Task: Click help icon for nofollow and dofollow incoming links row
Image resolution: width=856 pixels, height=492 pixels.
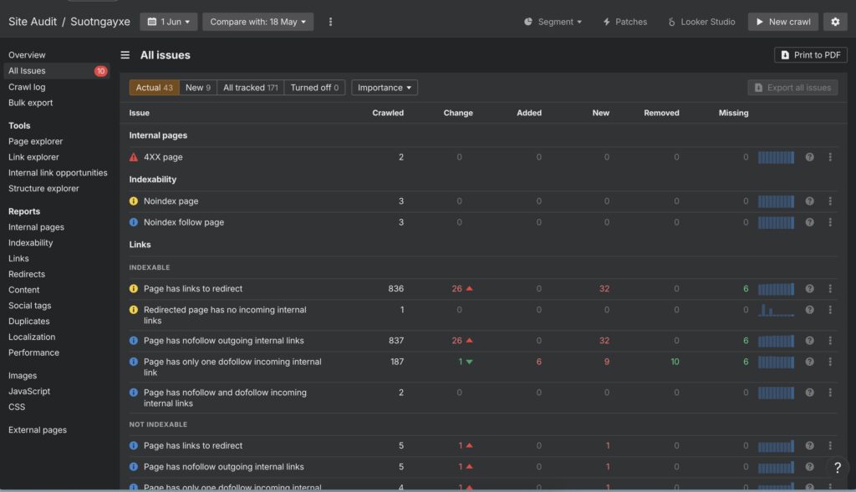Action: (809, 393)
